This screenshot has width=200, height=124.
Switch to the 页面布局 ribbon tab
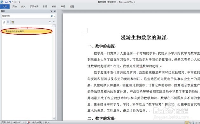(34, 6)
